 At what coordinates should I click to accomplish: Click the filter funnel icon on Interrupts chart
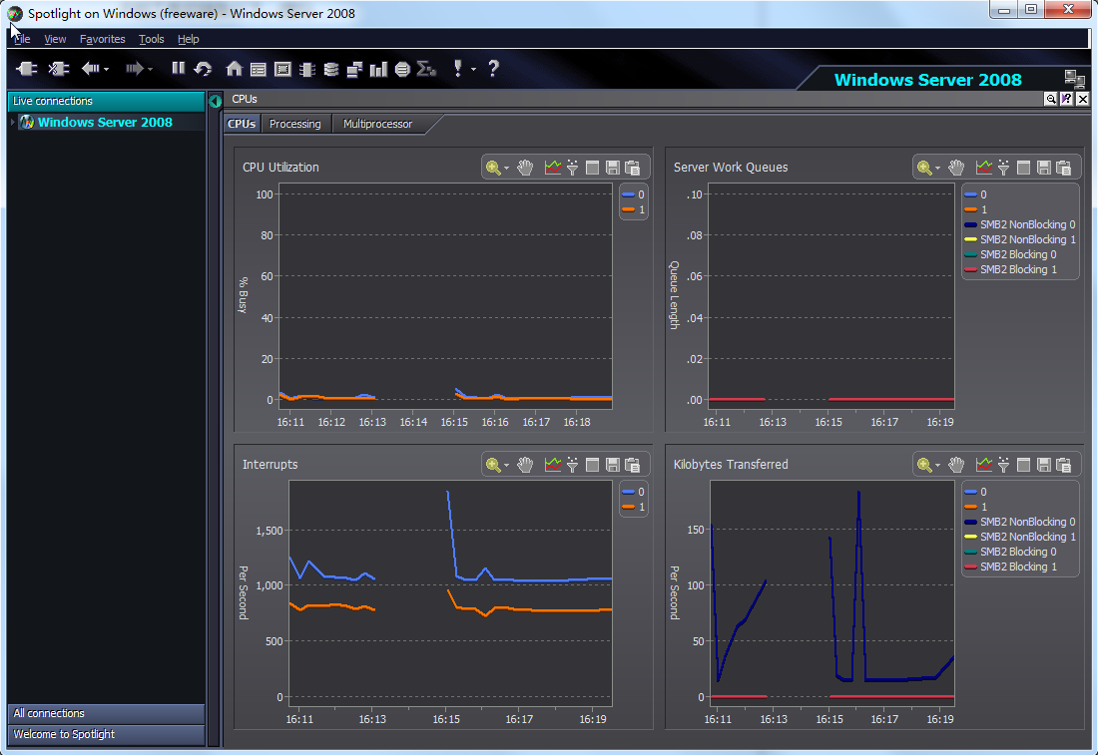click(573, 465)
